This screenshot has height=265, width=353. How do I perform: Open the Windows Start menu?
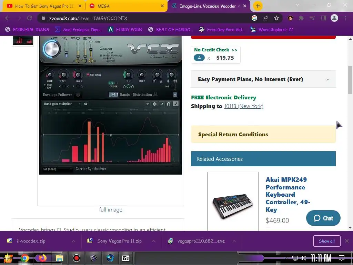pos(8,258)
